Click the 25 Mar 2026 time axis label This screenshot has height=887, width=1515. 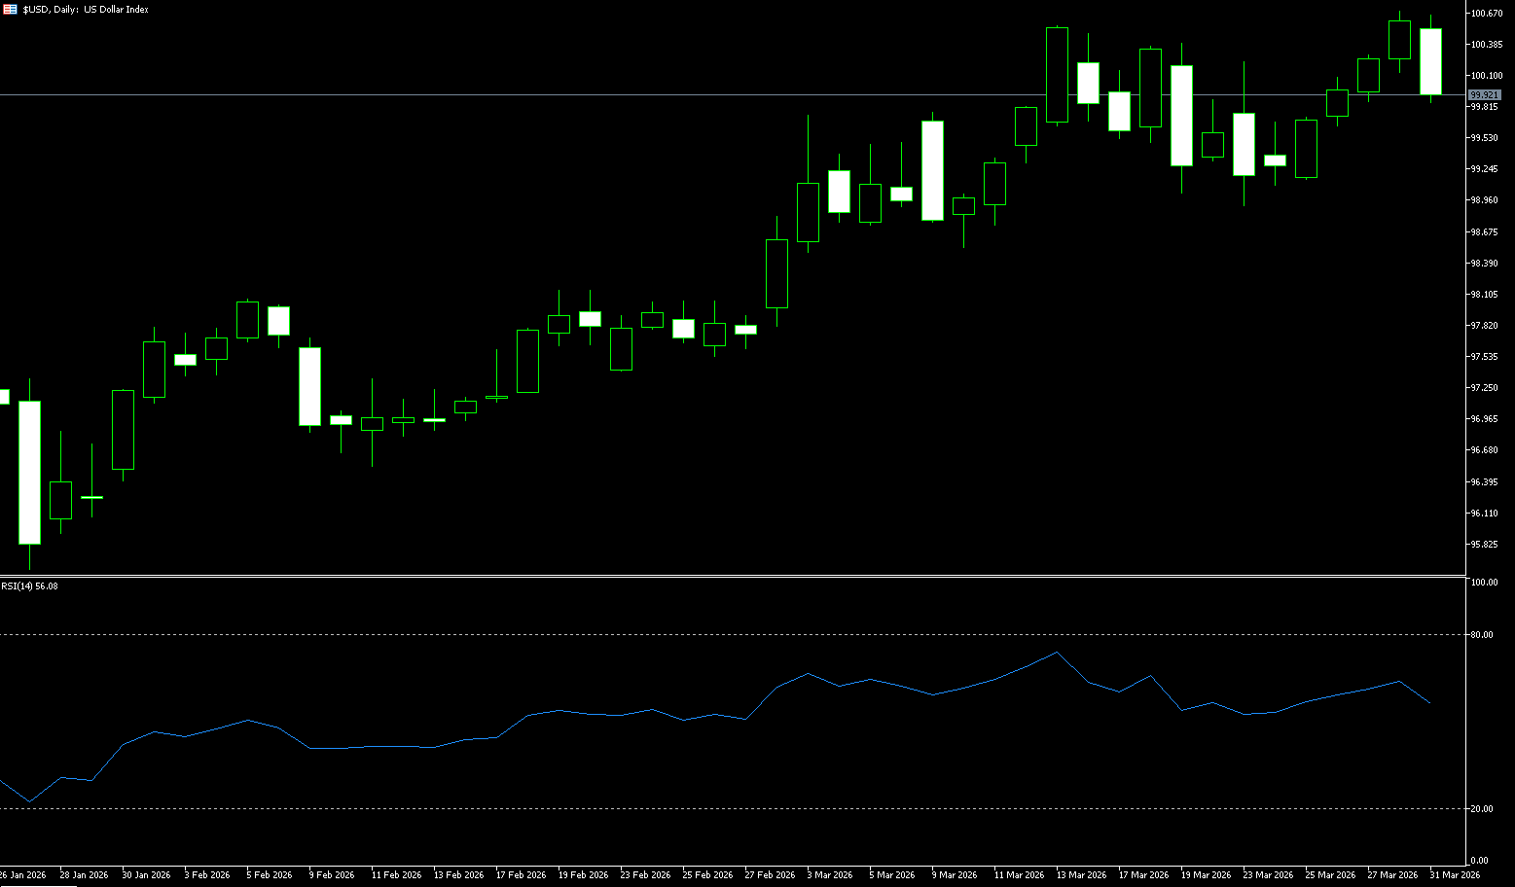point(1329,874)
